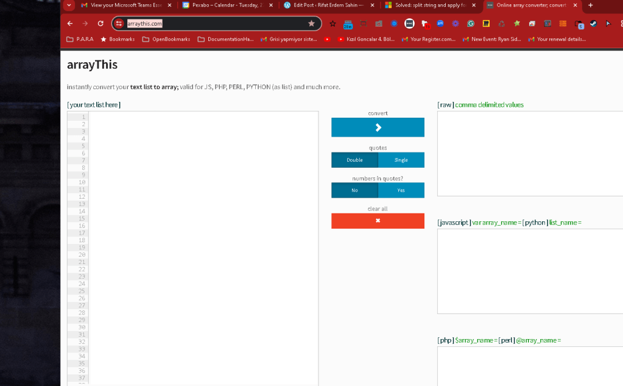Open the unlabeled YouTube bookmark icon
The width and height of the screenshot is (623, 386).
(328, 39)
